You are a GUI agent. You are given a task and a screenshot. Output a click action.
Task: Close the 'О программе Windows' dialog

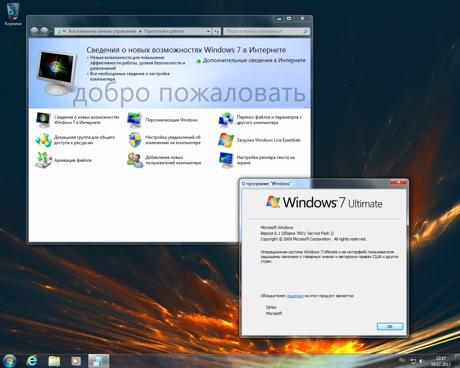(x=399, y=182)
